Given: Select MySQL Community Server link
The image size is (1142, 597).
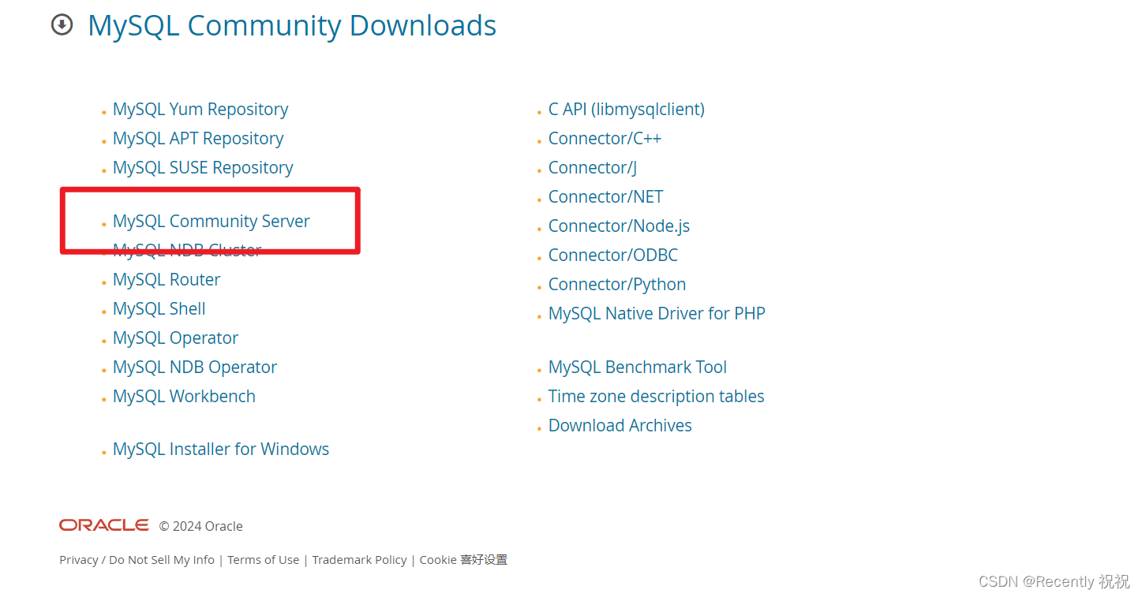Looking at the screenshot, I should click(x=212, y=222).
